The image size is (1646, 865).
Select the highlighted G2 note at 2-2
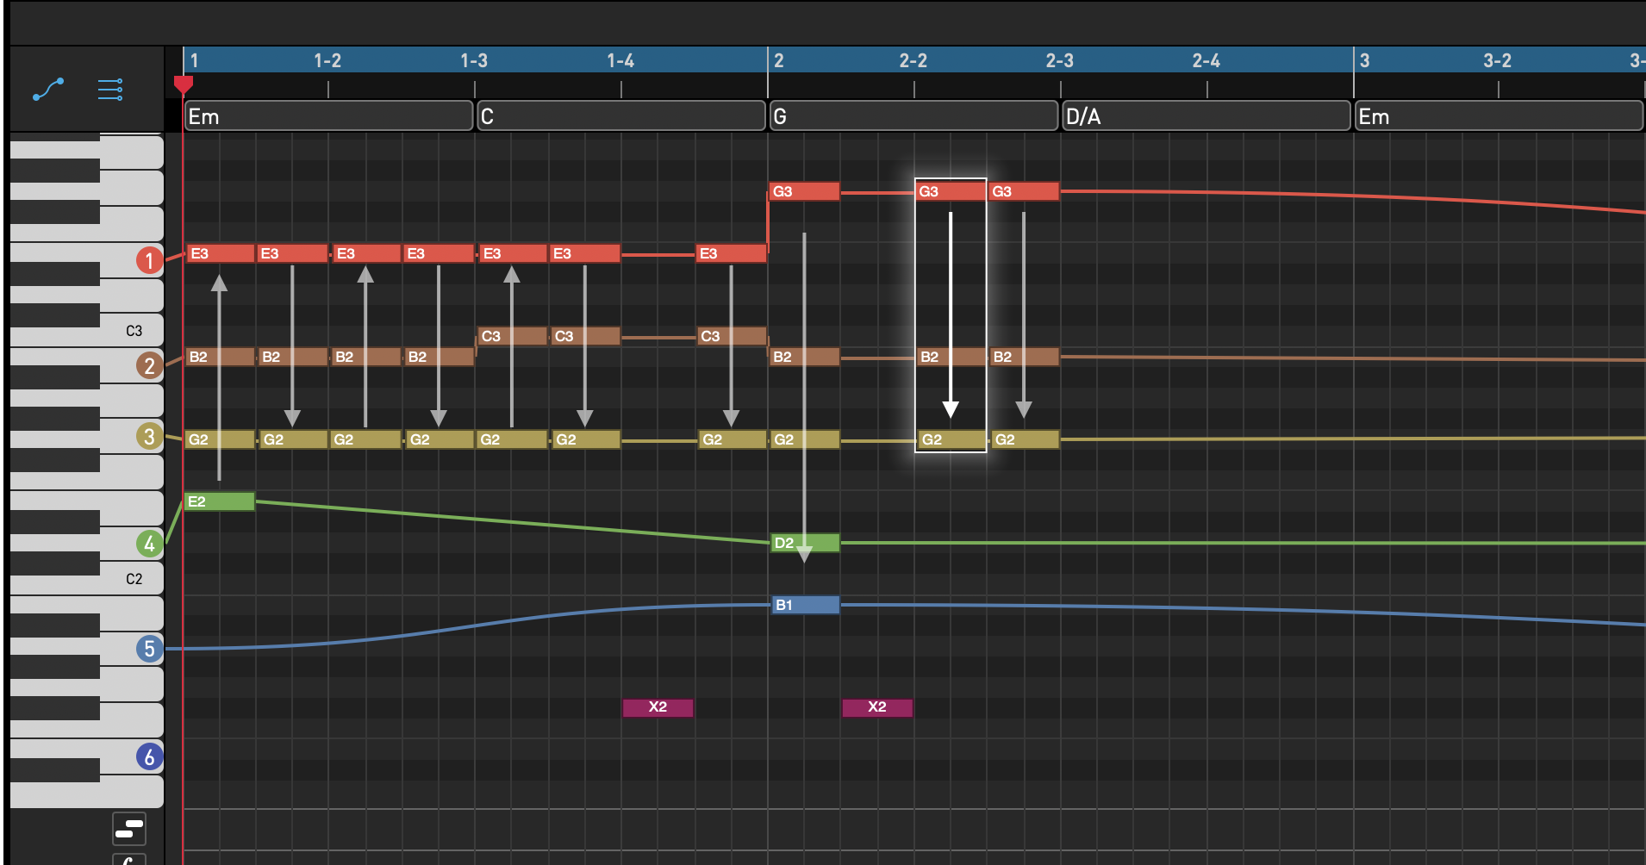click(x=951, y=439)
